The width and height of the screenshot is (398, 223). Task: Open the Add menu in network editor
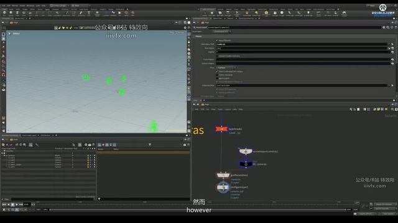point(197,109)
